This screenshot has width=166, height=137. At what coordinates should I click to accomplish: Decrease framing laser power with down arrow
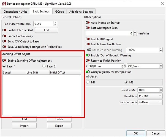point(161,51)
